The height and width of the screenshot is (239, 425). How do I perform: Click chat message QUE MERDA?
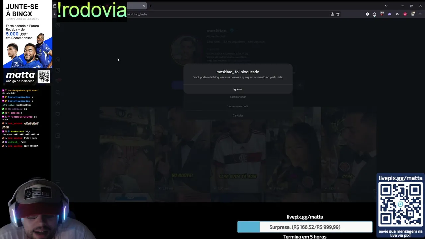click(31, 146)
